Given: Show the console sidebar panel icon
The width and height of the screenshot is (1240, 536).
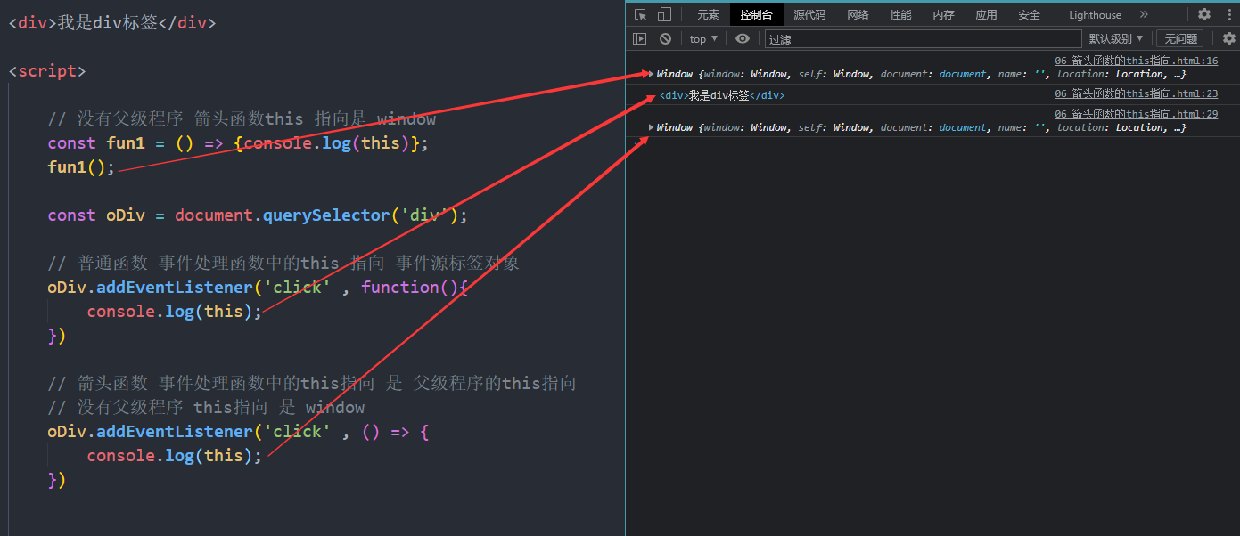Looking at the screenshot, I should tap(638, 38).
